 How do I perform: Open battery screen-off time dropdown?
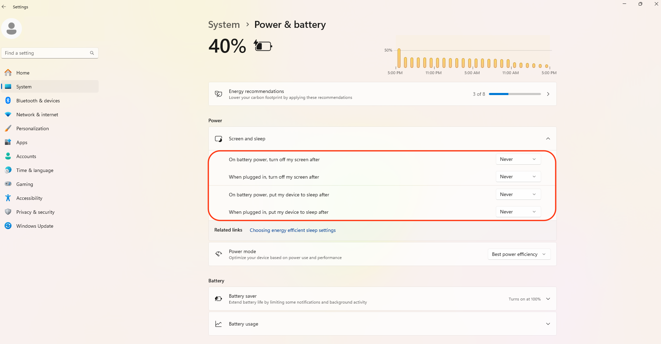click(518, 159)
